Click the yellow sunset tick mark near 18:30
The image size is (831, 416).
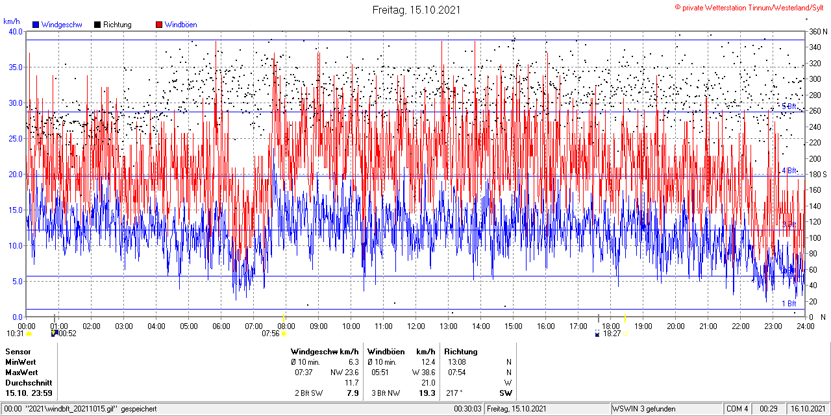(625, 317)
